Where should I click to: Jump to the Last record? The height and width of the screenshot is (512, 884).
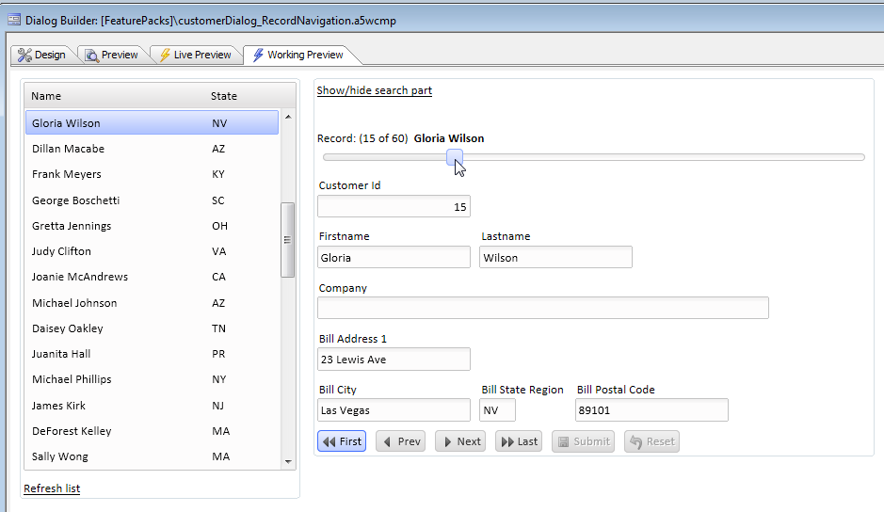coord(519,441)
